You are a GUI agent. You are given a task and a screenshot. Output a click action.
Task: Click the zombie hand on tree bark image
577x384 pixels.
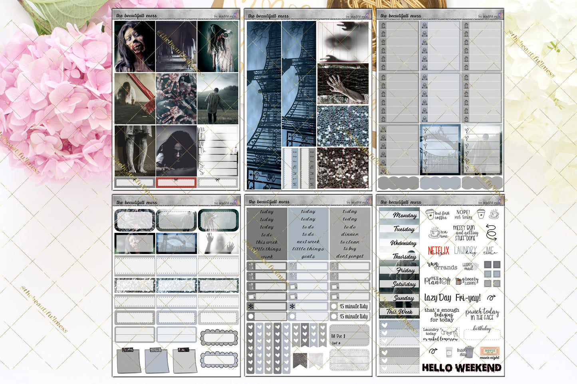pos(343,83)
